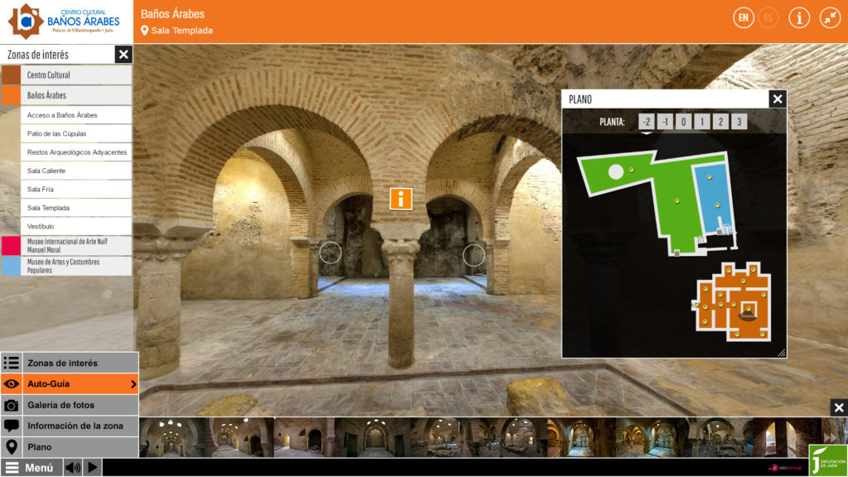This screenshot has height=477, width=848.
Task: Click the pink Museo Arte Naïf swatch
Action: [11, 245]
